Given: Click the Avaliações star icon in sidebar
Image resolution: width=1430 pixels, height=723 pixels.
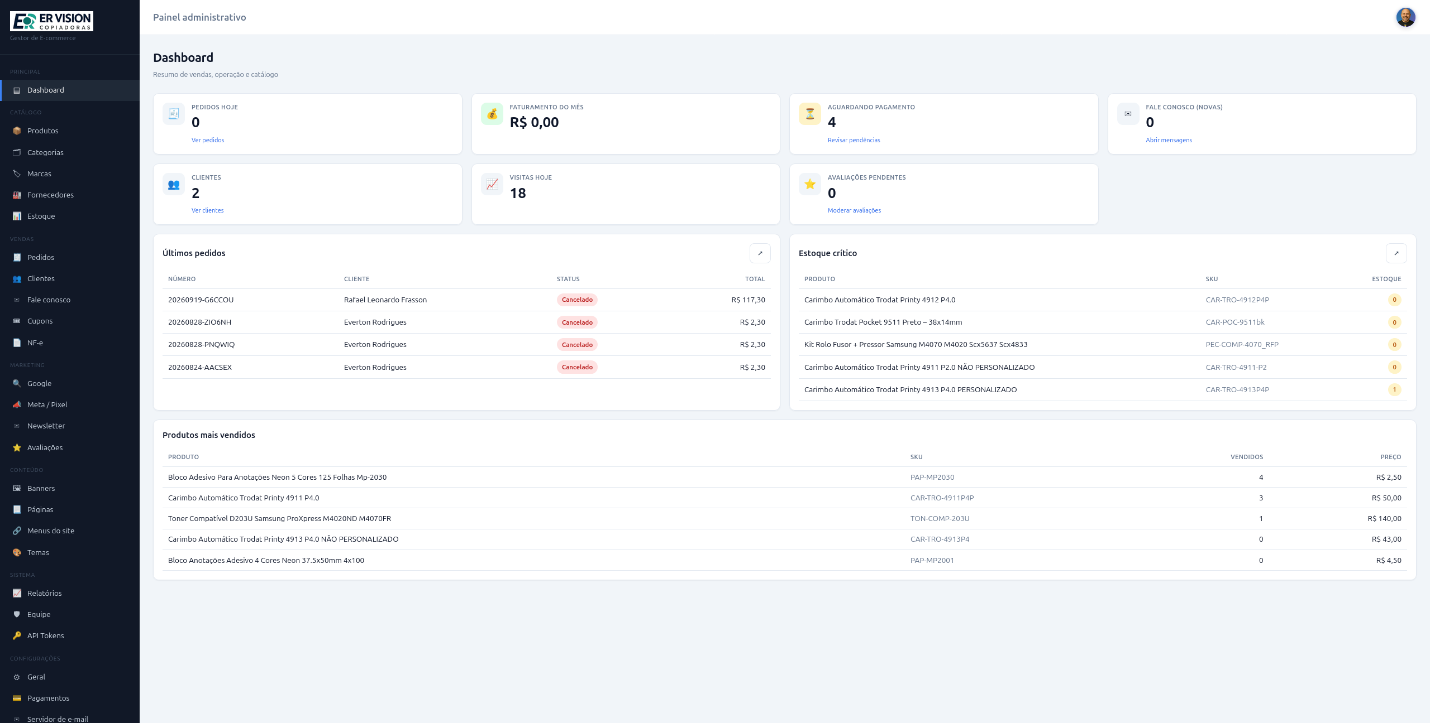Looking at the screenshot, I should point(17,447).
